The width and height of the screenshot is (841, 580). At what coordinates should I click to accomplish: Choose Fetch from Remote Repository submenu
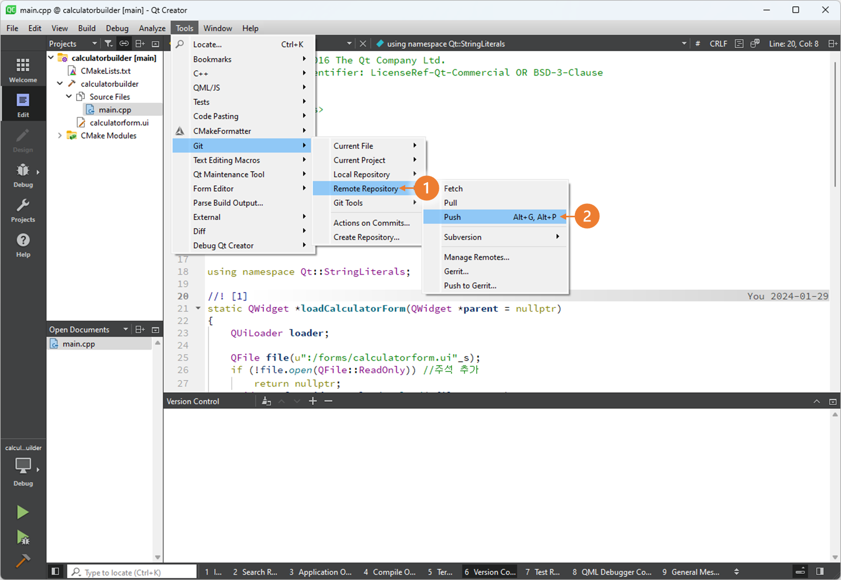click(496, 188)
